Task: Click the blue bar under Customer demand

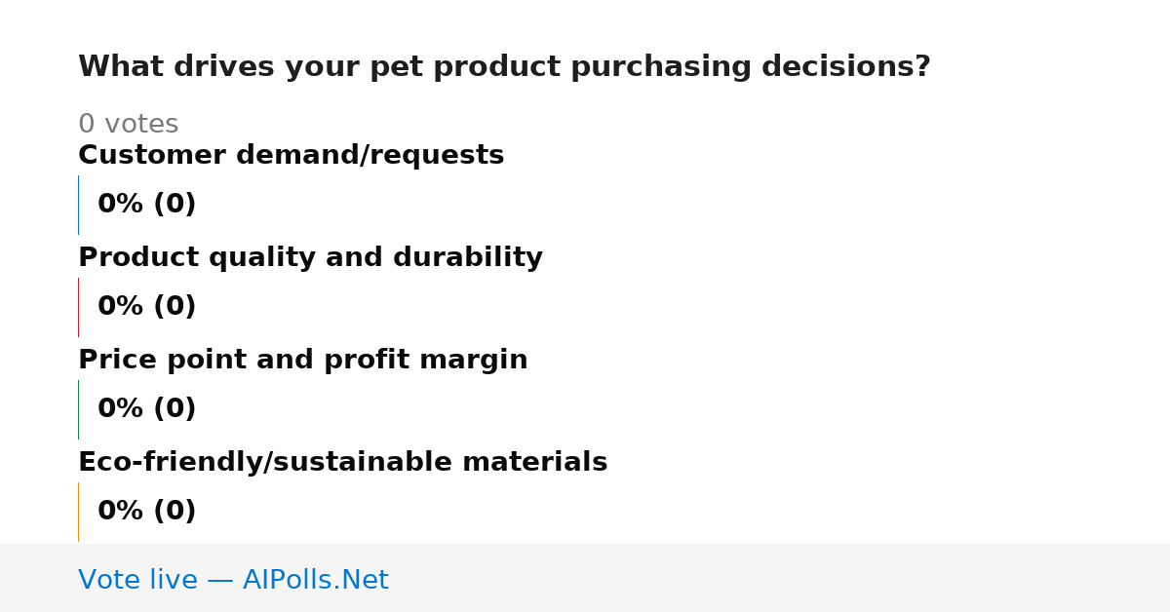Action: [78, 205]
